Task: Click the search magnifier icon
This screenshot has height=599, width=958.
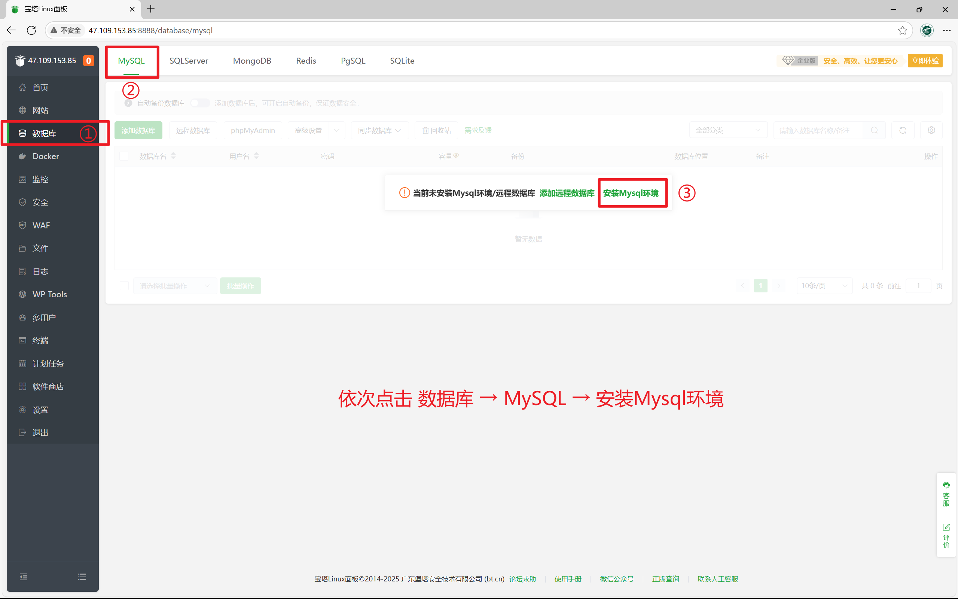Action: [874, 130]
